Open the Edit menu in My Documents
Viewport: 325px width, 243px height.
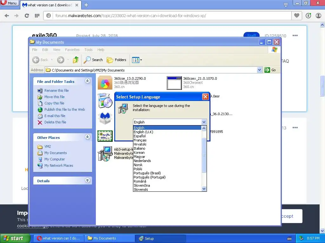pyautogui.click(x=45, y=50)
